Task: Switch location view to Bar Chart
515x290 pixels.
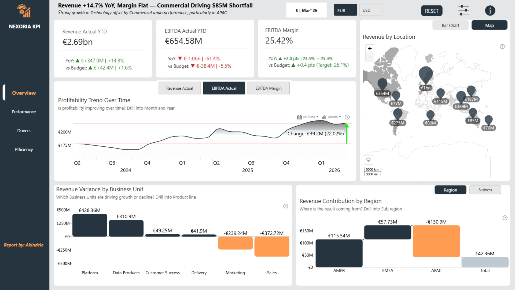Action: pos(450,25)
